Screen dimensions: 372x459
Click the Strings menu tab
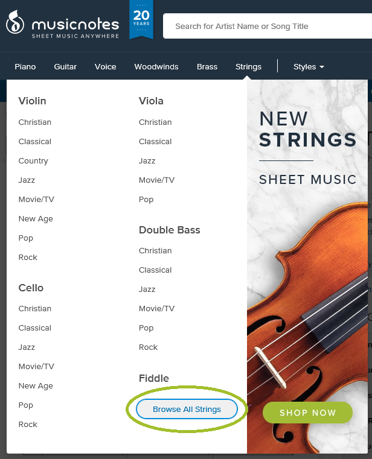pos(248,67)
